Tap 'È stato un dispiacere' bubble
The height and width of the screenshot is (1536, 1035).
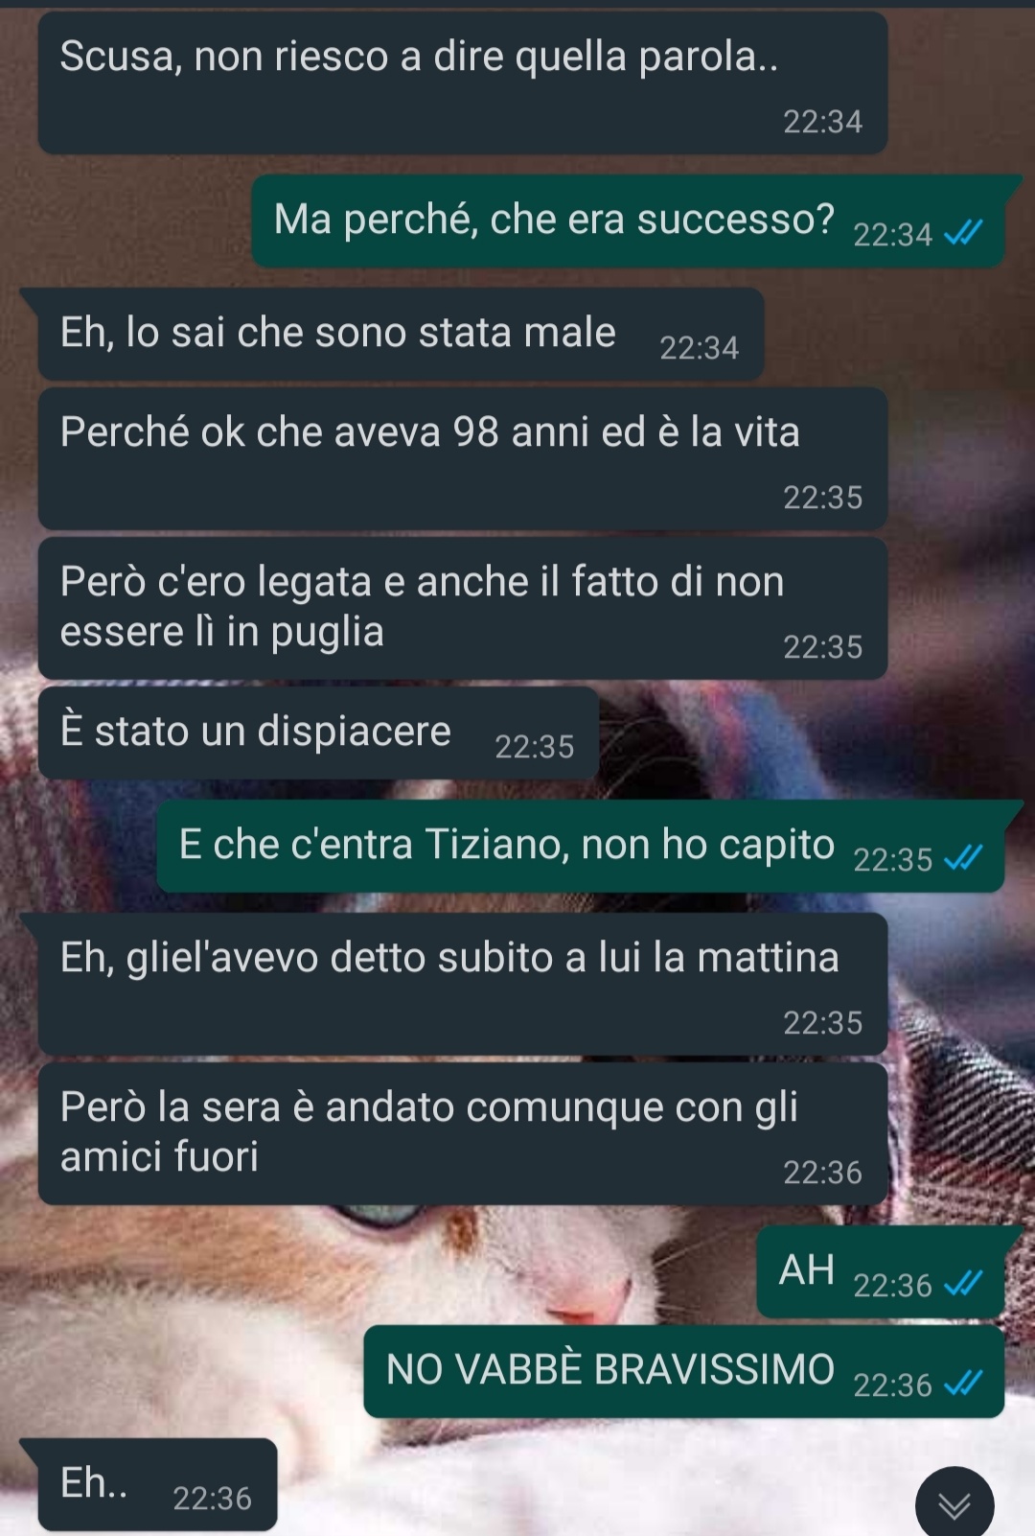[318, 733]
